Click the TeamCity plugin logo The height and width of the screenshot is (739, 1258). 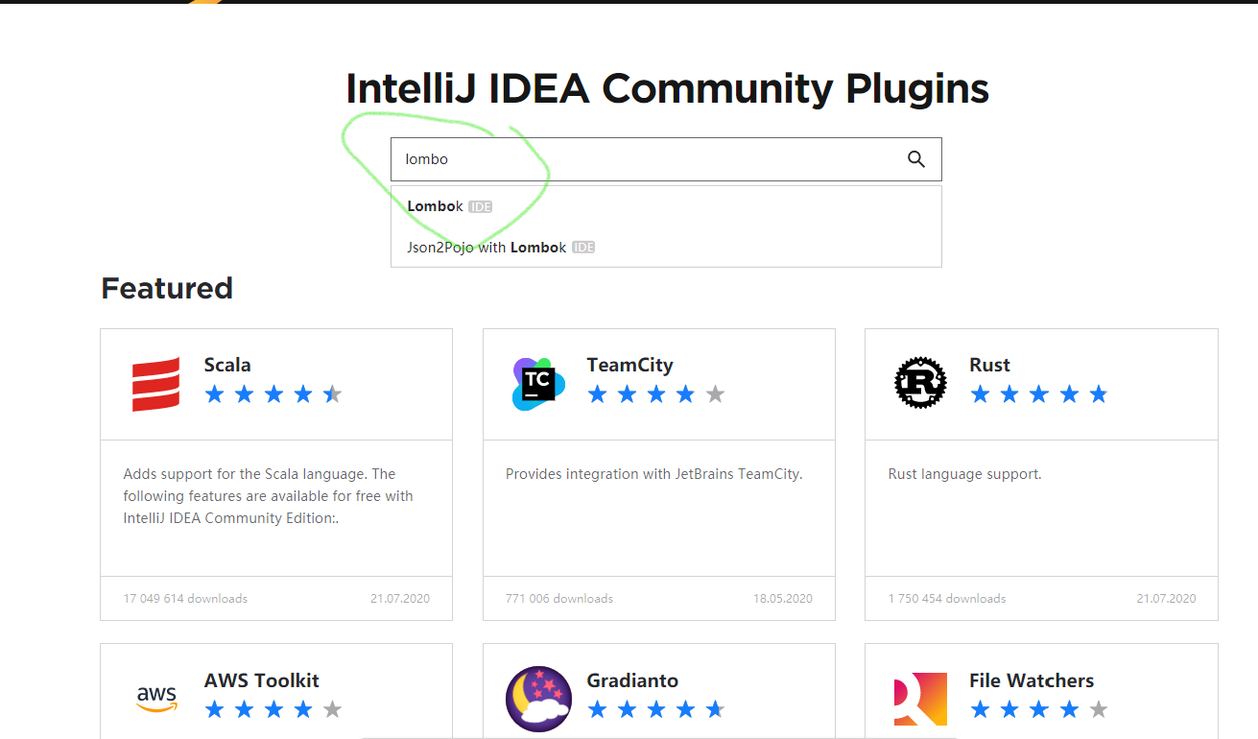pyautogui.click(x=538, y=383)
